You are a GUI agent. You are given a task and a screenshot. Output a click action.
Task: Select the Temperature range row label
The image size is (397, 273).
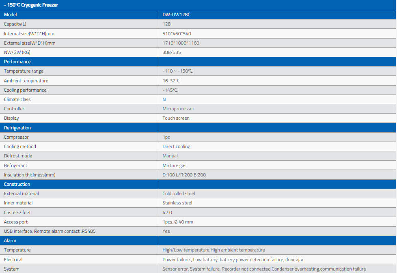pyautogui.click(x=24, y=71)
